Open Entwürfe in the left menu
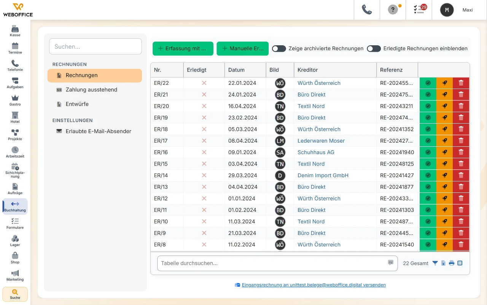Screen dimensions: 487x305 click(95, 104)
